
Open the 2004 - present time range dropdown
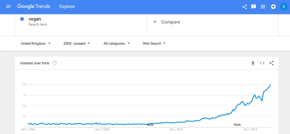click(x=77, y=43)
